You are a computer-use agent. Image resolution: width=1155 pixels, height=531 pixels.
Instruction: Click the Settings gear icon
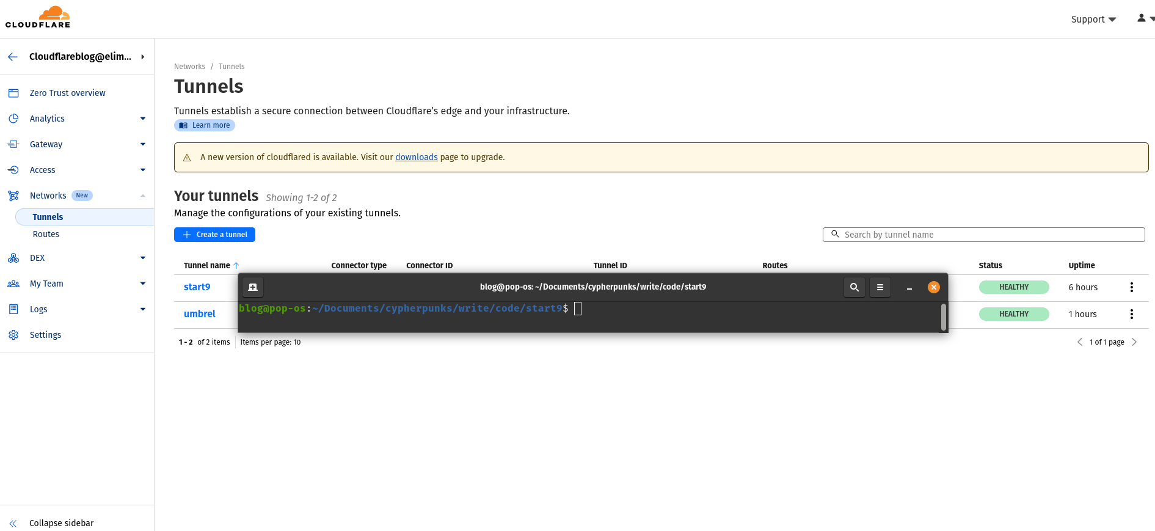pyautogui.click(x=13, y=335)
